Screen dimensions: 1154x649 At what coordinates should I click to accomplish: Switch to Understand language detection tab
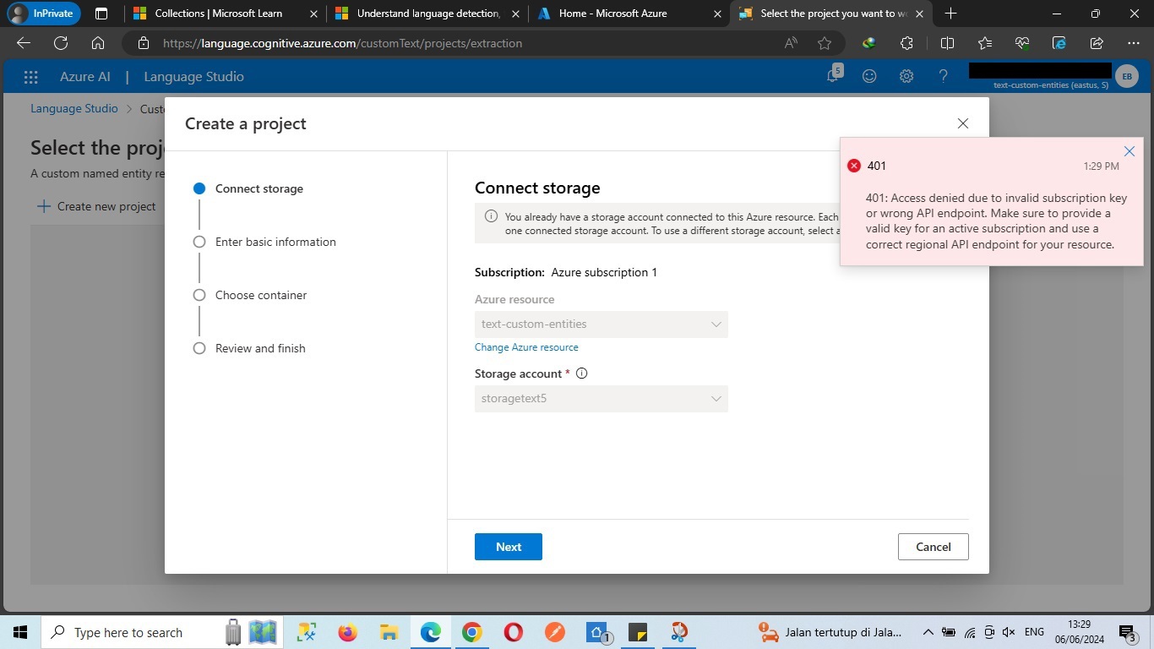(x=427, y=14)
